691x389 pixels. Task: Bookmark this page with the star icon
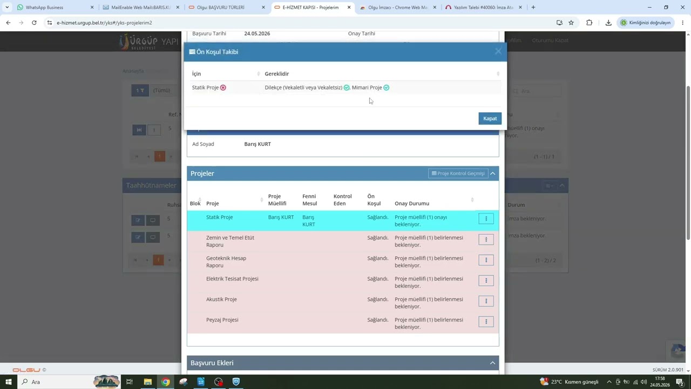pos(571,23)
